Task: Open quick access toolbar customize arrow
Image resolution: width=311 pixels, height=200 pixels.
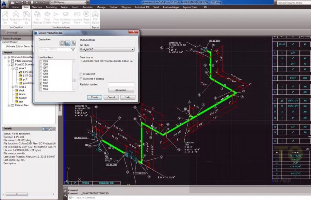Action: [88, 2]
